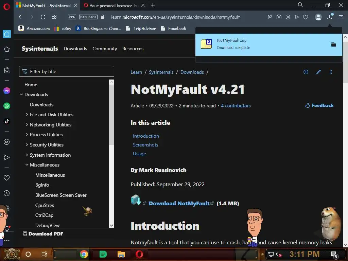Click the Feedback button

click(x=319, y=105)
